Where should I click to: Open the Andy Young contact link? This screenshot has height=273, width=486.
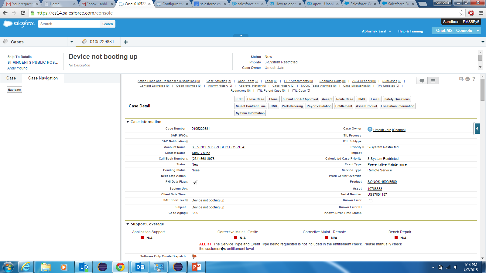[x=201, y=153]
